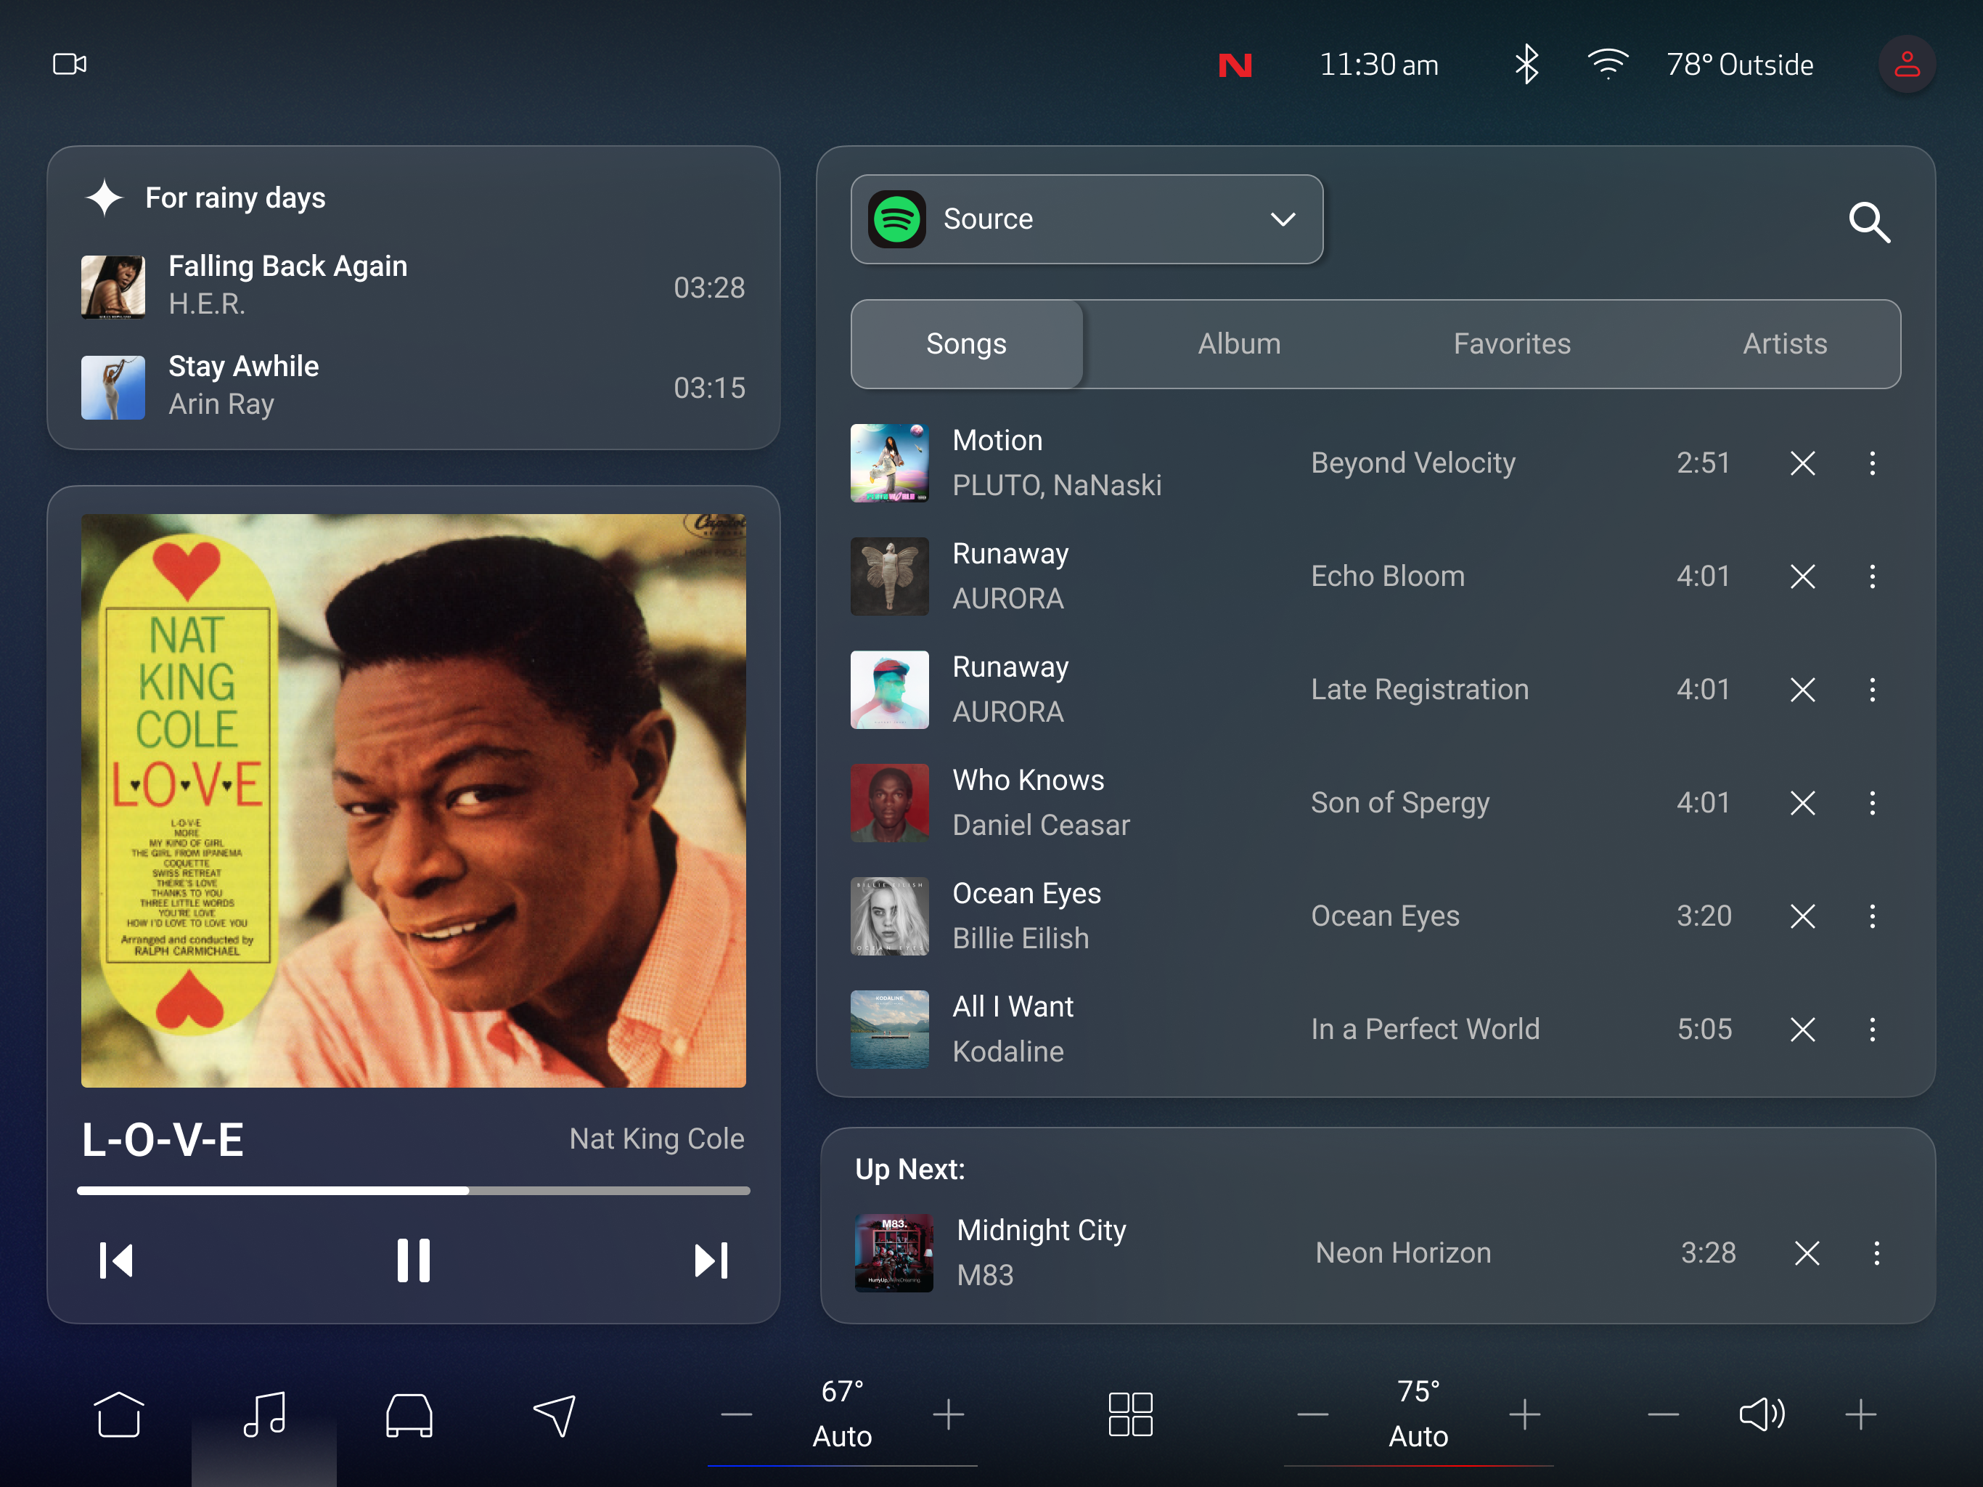1983x1487 pixels.
Task: Remove Midnight City from Up Next
Action: point(1807,1253)
